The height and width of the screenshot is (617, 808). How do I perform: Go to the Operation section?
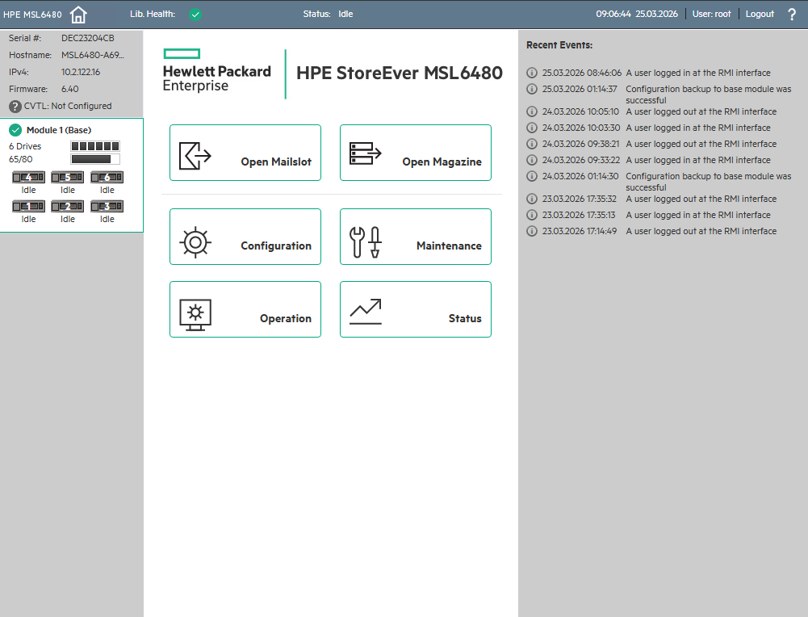(245, 309)
